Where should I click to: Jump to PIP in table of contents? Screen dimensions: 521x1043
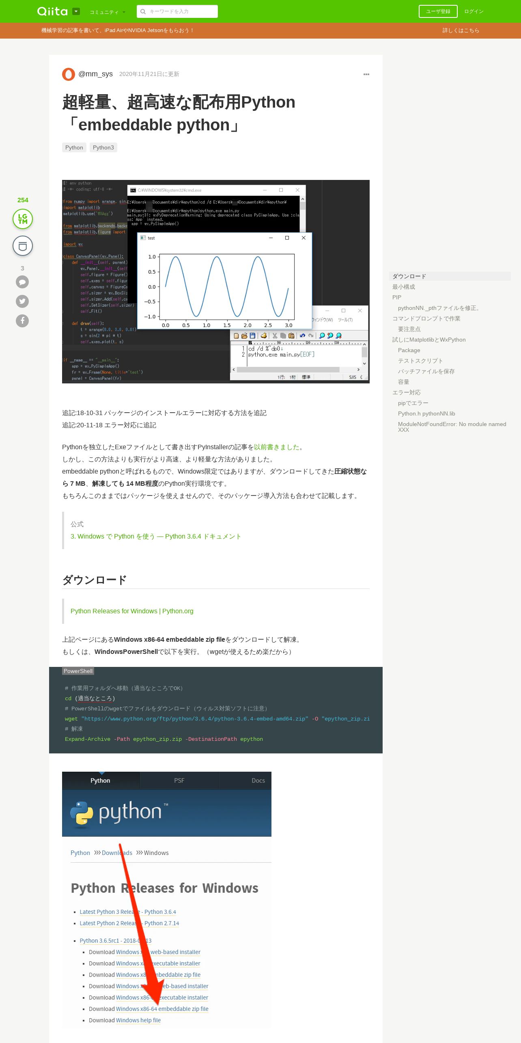coord(397,297)
